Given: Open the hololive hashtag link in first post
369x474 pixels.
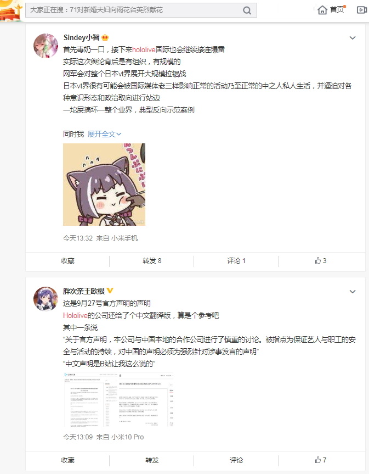Looking at the screenshot, I should [144, 49].
